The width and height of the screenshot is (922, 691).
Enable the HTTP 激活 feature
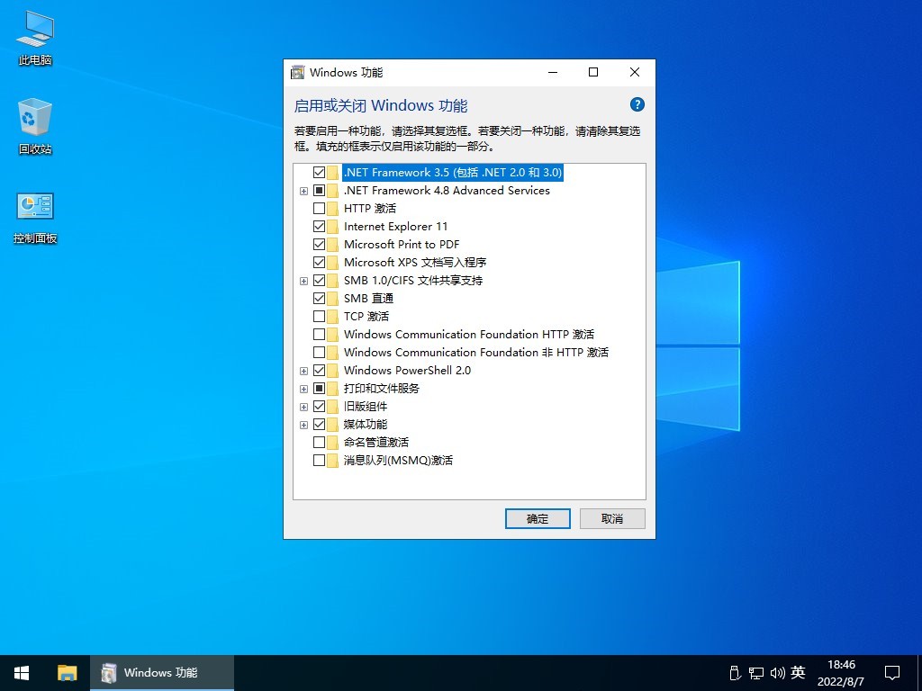pos(320,208)
